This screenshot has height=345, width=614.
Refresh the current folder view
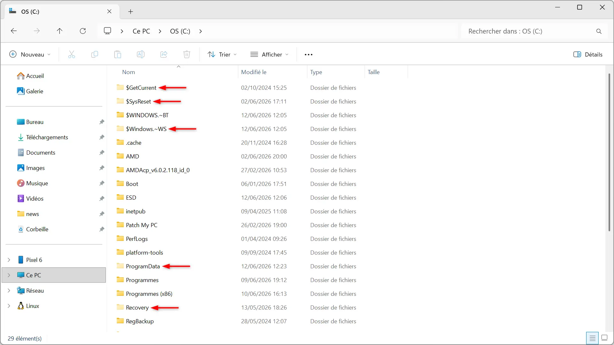coord(83,31)
